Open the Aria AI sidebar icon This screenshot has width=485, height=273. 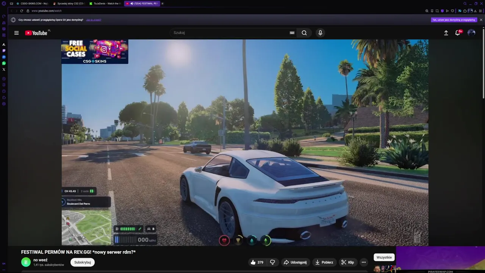(x=4, y=44)
